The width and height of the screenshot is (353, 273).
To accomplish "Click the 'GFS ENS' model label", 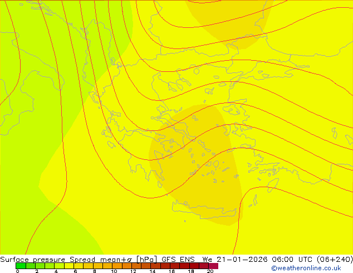I will pyautogui.click(x=178, y=260).
